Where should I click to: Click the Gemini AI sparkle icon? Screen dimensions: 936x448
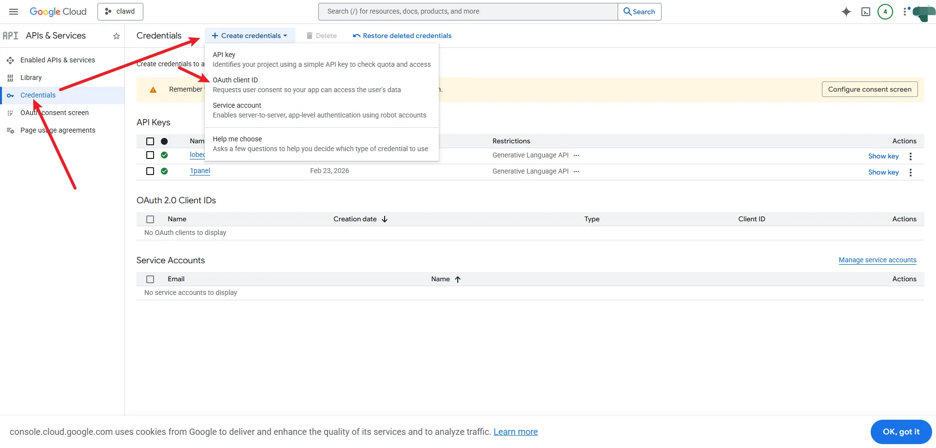(846, 12)
